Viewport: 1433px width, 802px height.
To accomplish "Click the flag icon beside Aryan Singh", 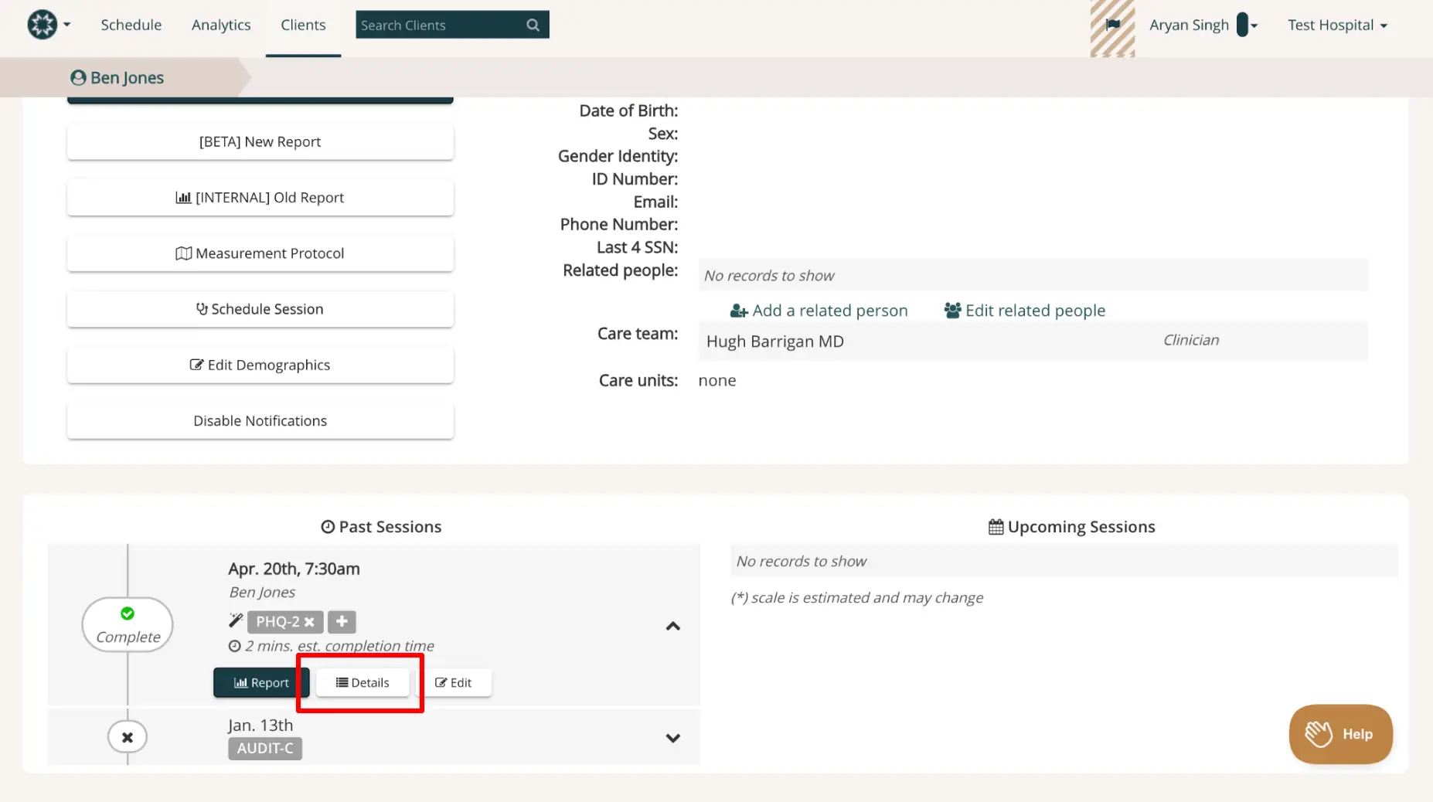I will pyautogui.click(x=1113, y=24).
